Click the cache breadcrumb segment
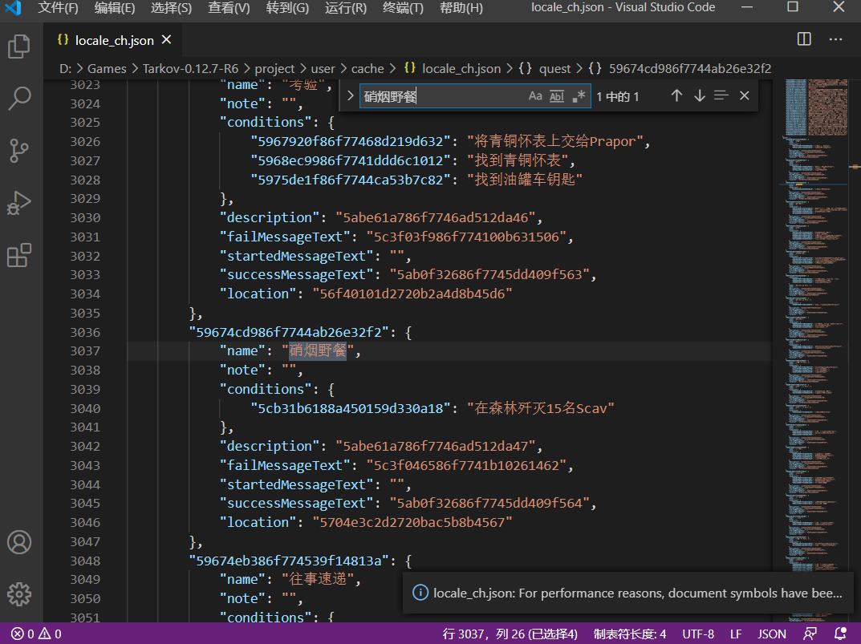This screenshot has width=861, height=644. click(x=368, y=69)
